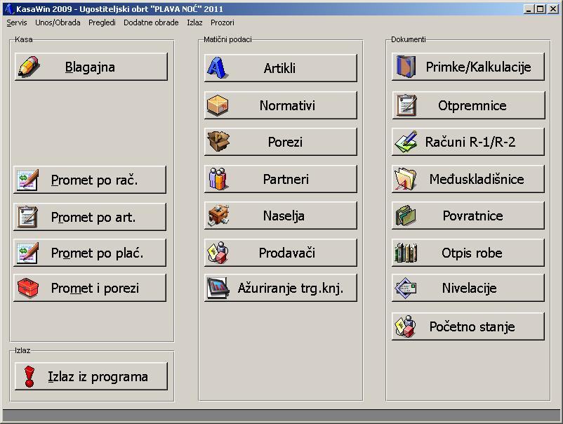
Task: Open the Dodatne obrade menu
Action: pos(150,22)
